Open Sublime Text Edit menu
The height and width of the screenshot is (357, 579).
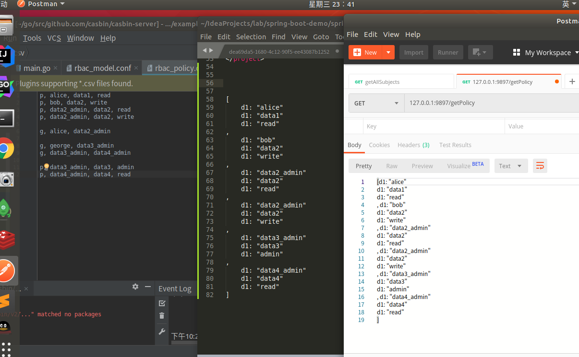pos(224,37)
